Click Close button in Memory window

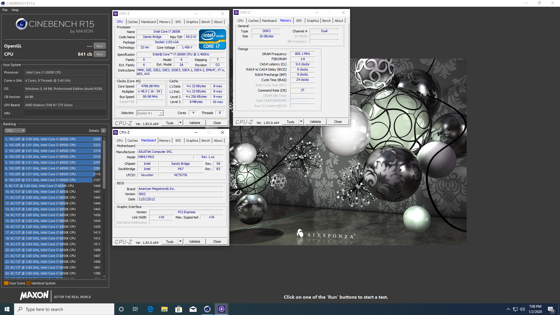pos(338,122)
